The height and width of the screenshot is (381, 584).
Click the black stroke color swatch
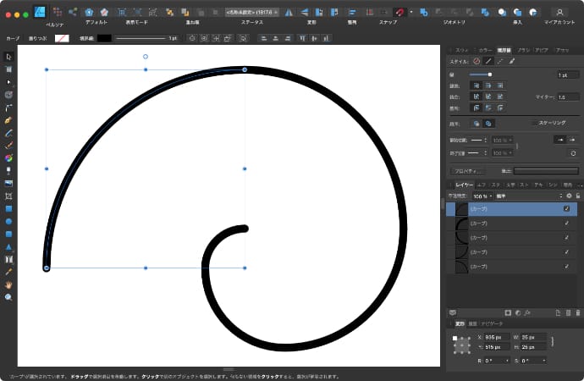(104, 38)
